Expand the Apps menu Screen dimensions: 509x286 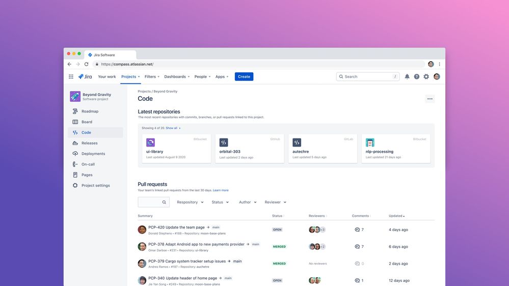[222, 76]
